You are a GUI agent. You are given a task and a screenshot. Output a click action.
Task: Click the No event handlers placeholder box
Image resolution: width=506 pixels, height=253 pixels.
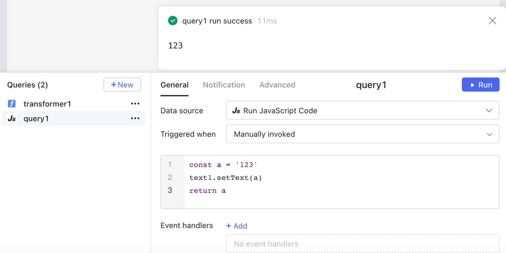click(363, 244)
